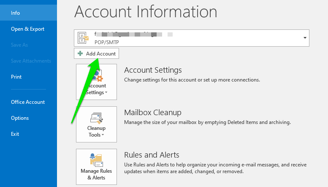This screenshot has height=187, width=328.
Task: Click the Cleanup Tools envelope brush icon
Action: 97,118
